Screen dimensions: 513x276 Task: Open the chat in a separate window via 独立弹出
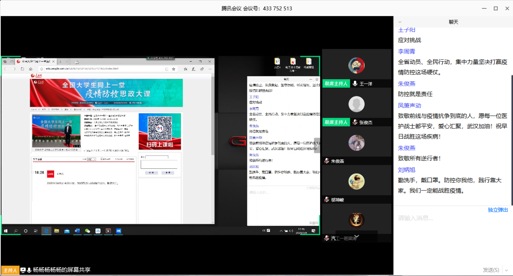[498, 210]
